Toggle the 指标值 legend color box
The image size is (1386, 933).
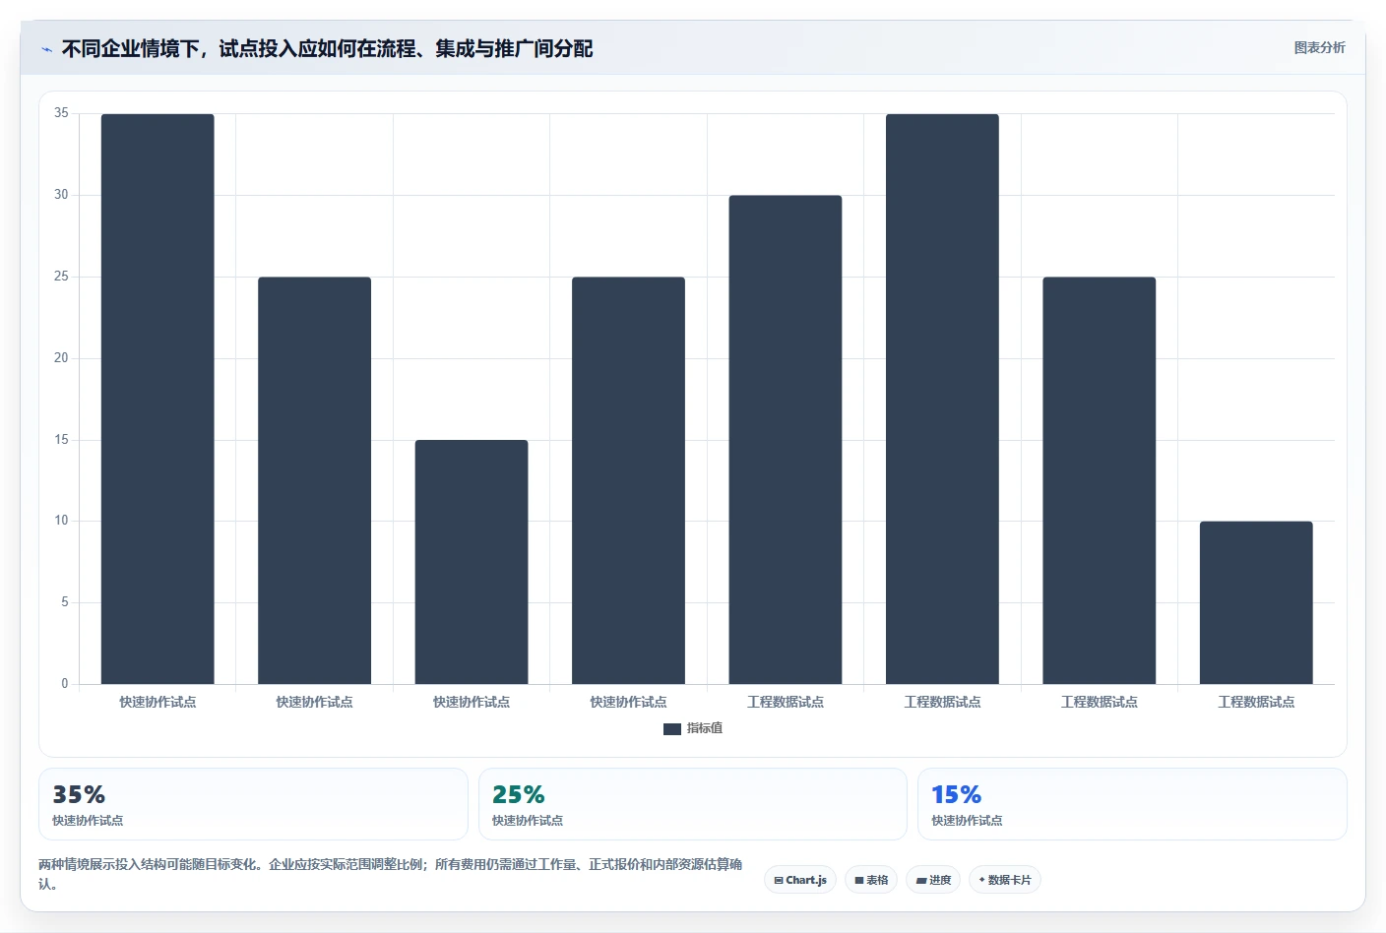(x=672, y=729)
